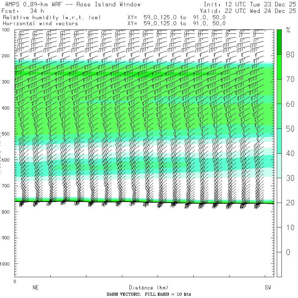The height and width of the screenshot is (298, 298).
Task: Click the color bar segment between 50 and 60
Action: click(279, 116)
